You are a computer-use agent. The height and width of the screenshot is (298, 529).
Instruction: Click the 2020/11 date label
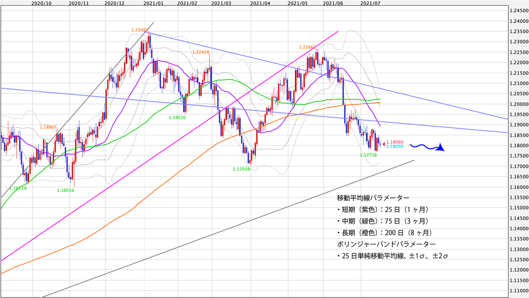[x=79, y=3]
